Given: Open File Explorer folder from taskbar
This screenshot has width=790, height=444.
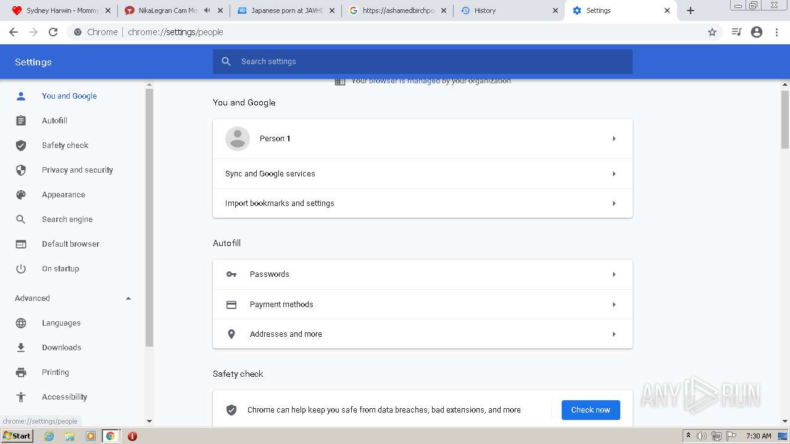Looking at the screenshot, I should pos(70,436).
